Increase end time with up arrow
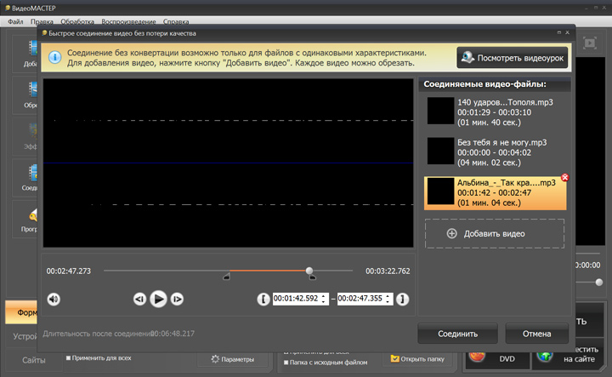 point(388,296)
